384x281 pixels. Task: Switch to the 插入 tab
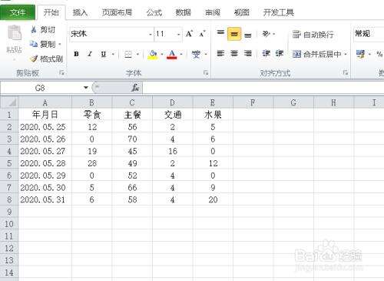[80, 12]
